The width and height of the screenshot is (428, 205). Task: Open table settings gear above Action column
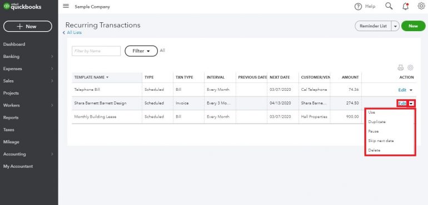pos(410,67)
